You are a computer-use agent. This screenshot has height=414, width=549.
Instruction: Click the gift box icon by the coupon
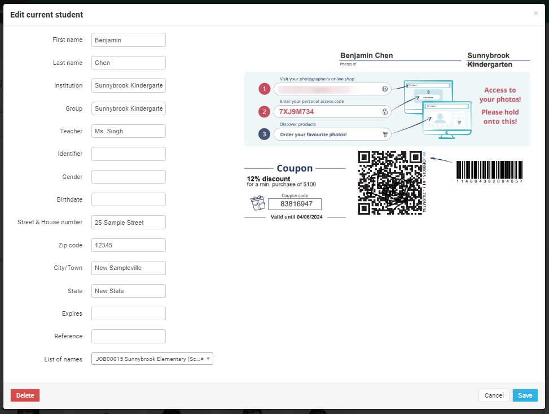257,203
